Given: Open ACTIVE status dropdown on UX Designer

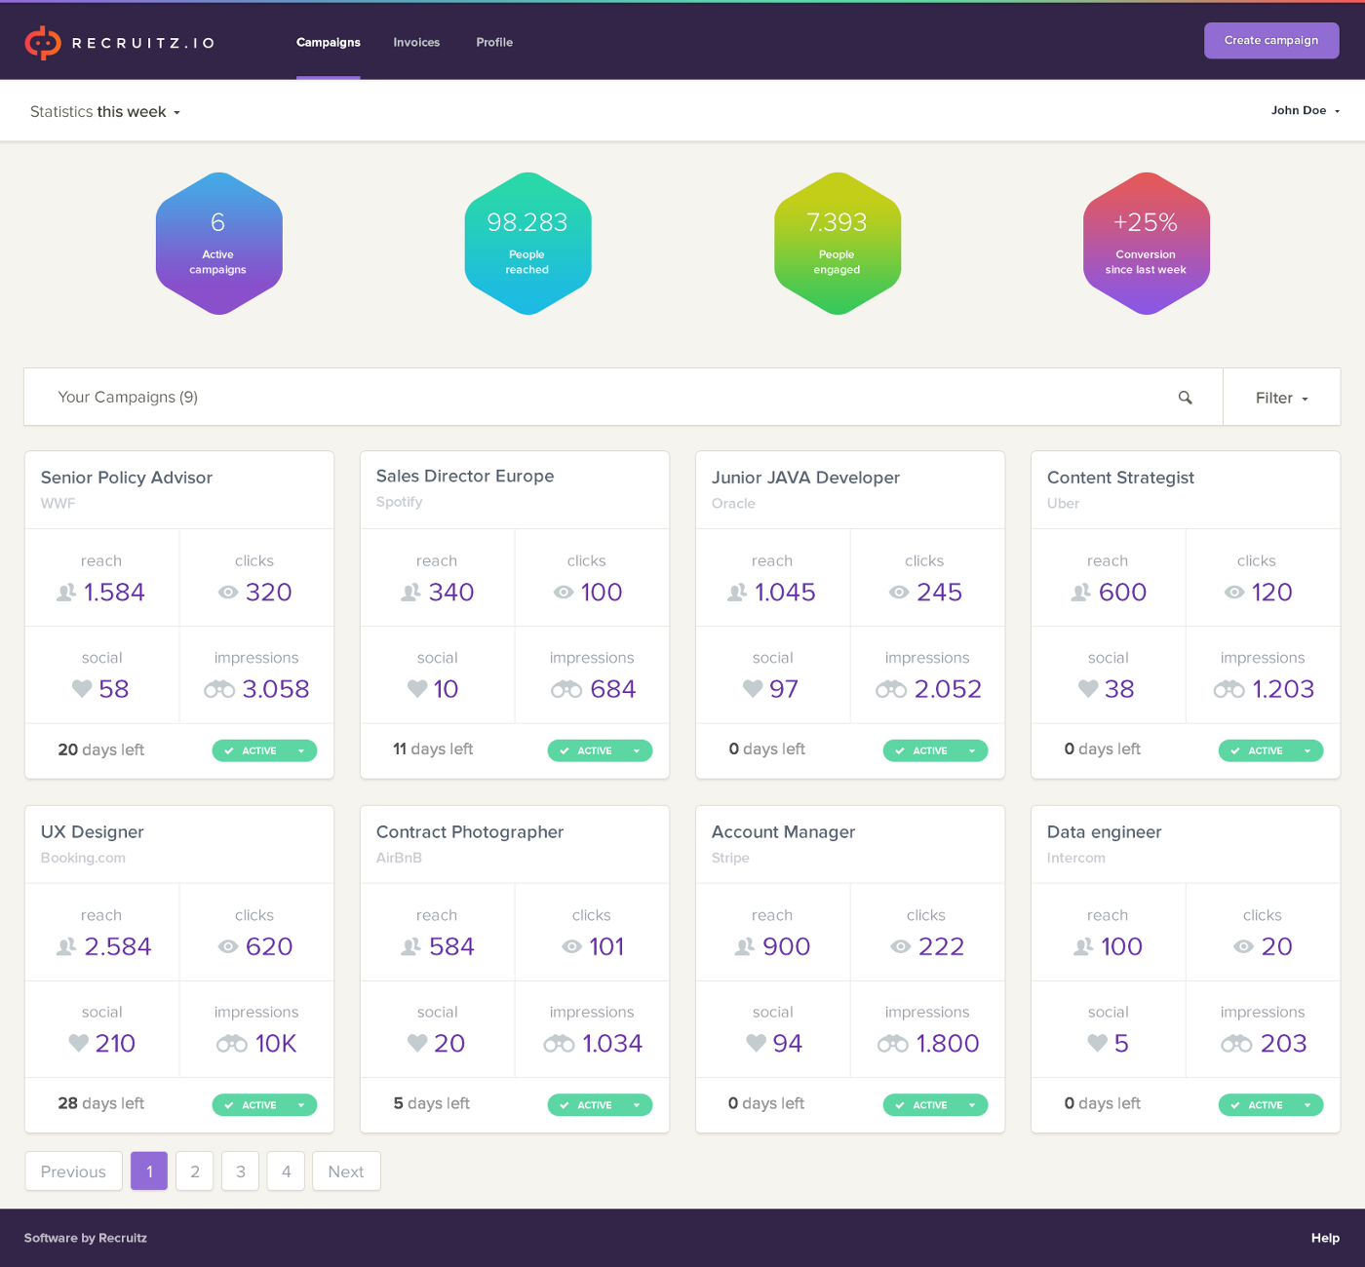Looking at the screenshot, I should pos(264,1105).
